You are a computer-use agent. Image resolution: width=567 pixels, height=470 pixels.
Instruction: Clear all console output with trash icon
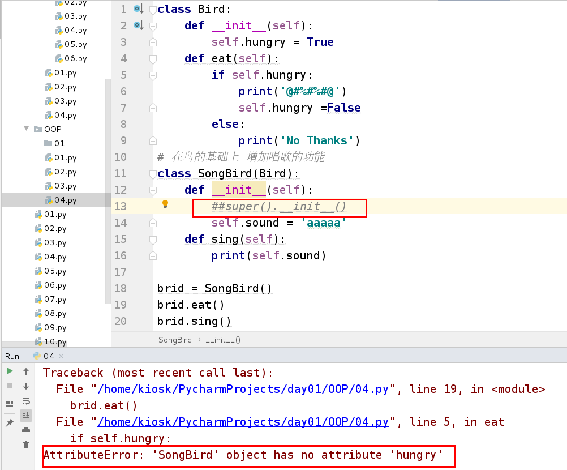[x=26, y=445]
